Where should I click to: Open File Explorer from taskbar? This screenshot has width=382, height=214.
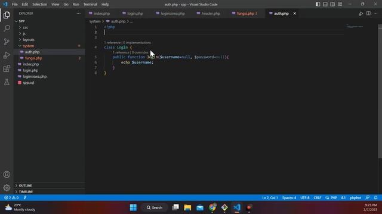click(x=187, y=207)
